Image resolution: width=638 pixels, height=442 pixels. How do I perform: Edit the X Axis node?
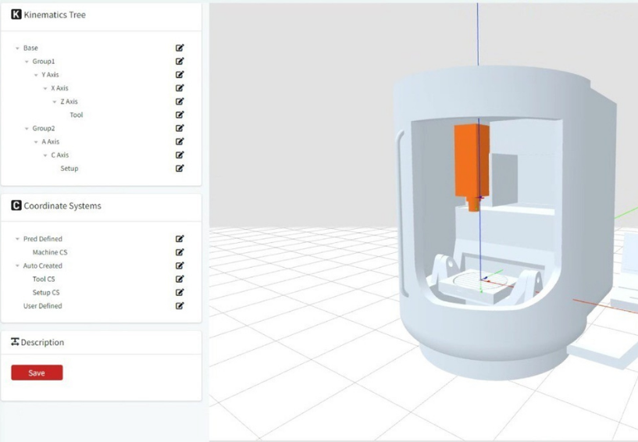coord(180,88)
